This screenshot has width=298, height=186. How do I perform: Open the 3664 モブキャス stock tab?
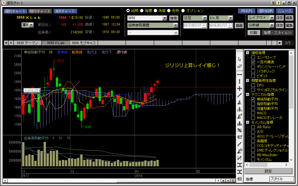pyautogui.click(x=84, y=43)
